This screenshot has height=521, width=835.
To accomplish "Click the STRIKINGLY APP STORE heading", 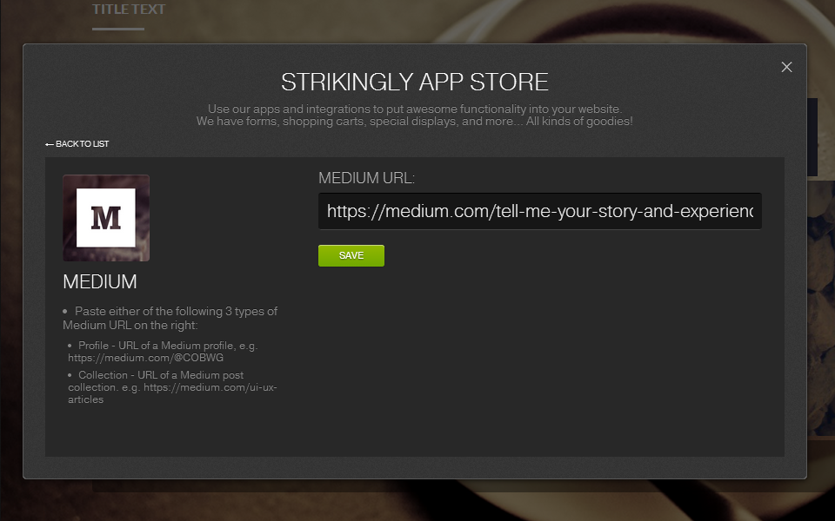I will click(415, 82).
